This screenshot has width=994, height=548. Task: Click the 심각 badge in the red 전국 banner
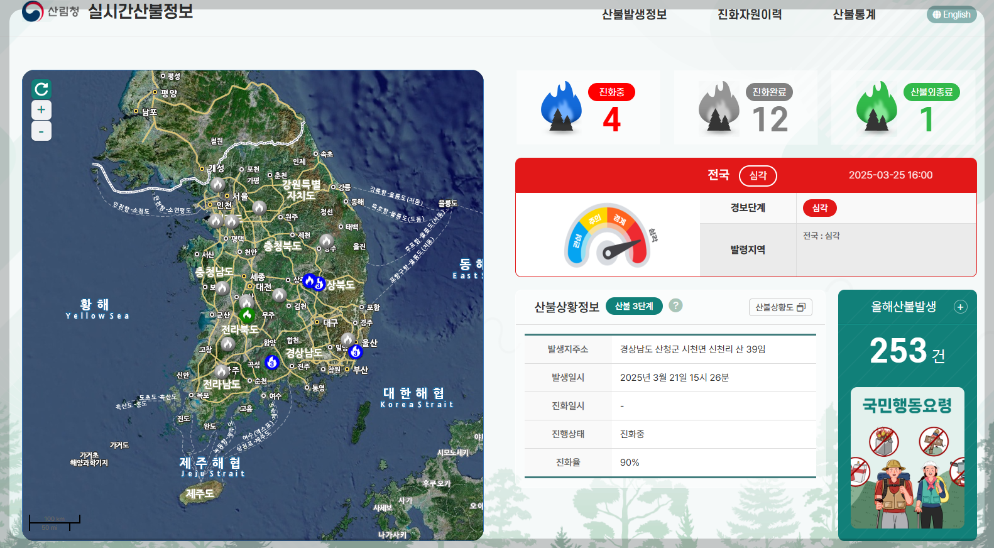click(758, 175)
